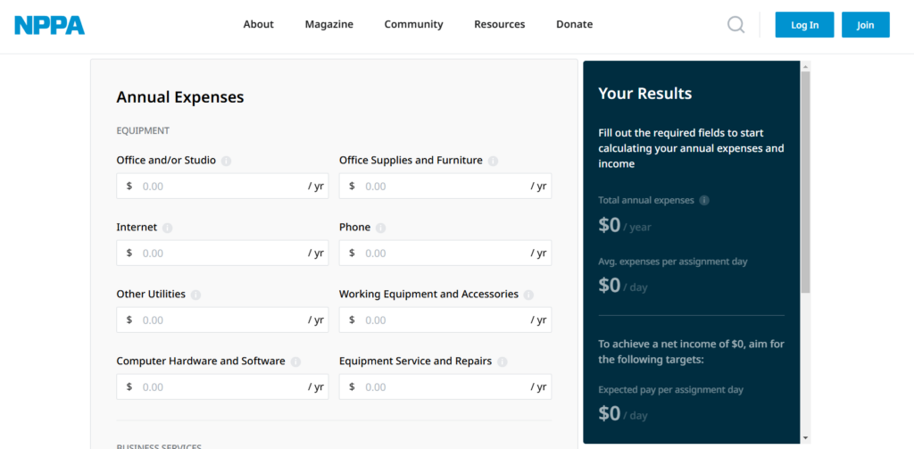Click info icon beside Office Supplies and Furniture
Viewport: 914px width, 449px height.
click(x=493, y=162)
